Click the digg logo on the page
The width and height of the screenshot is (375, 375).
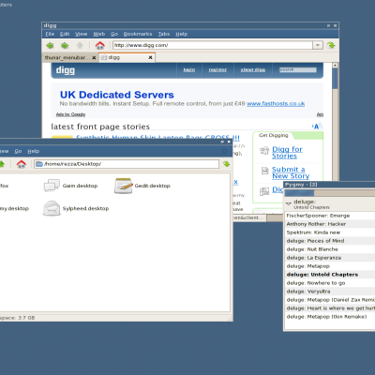(66, 70)
